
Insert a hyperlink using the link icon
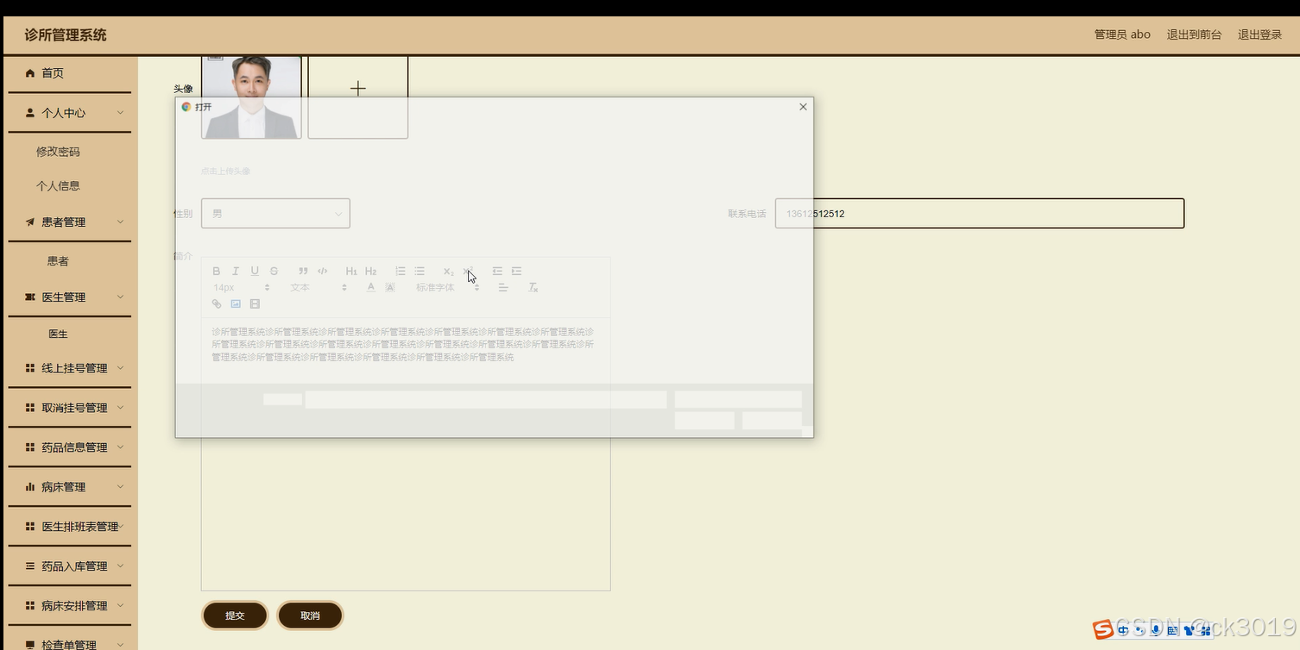[217, 303]
